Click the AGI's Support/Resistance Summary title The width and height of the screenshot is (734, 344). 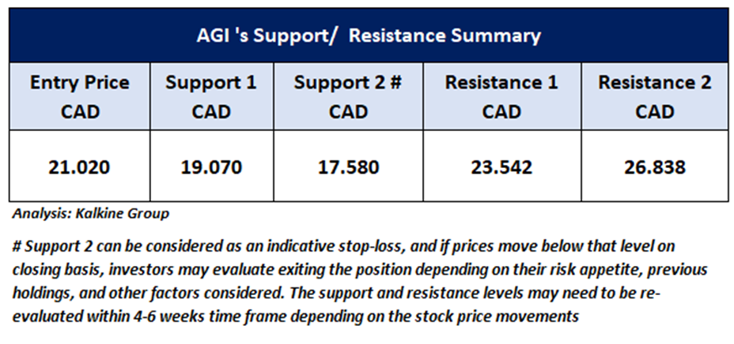369,36
